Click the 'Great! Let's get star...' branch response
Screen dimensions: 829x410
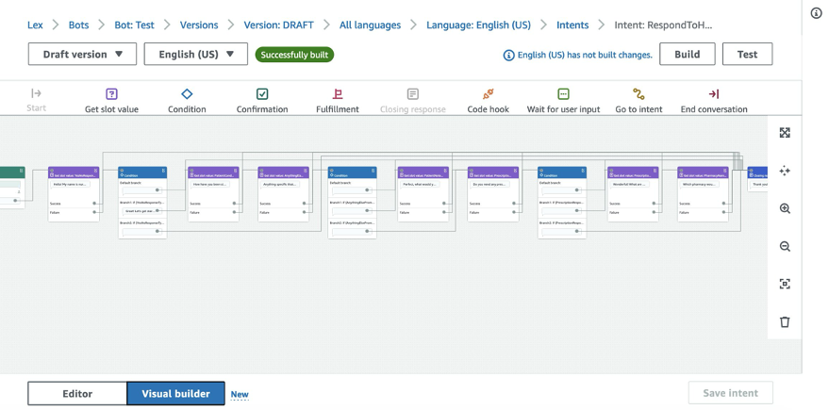(141, 210)
